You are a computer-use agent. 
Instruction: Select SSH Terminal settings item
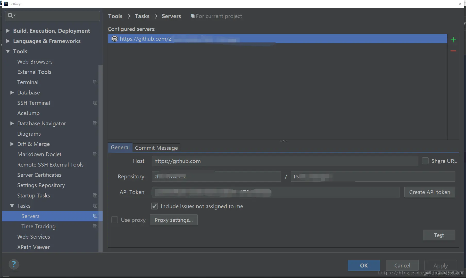coord(34,103)
